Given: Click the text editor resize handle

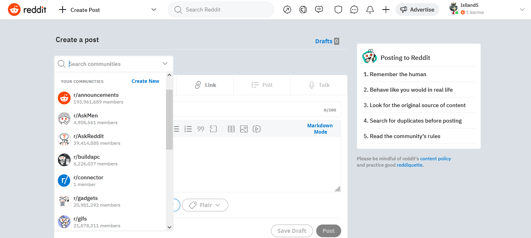Looking at the screenshot, I should point(337,189).
